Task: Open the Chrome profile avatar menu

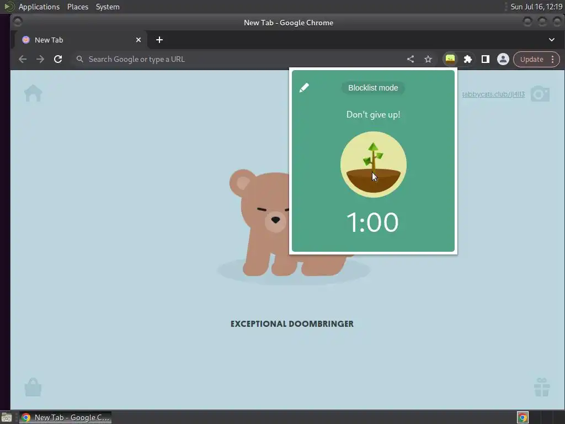Action: point(503,59)
